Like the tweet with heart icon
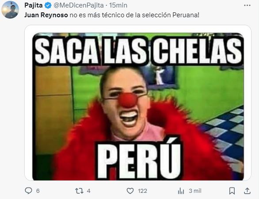The width and height of the screenshot is (259, 199). 130,191
